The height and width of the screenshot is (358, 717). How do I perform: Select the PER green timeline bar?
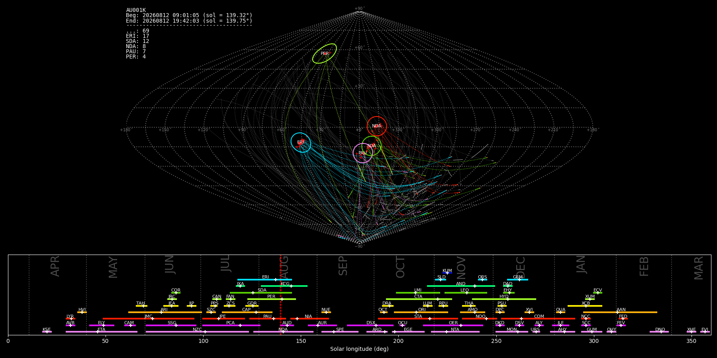(x=272, y=299)
